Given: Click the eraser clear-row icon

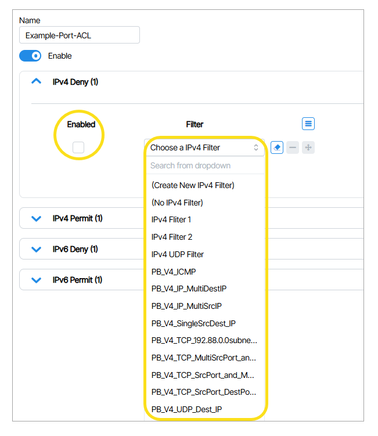Looking at the screenshot, I should 277,148.
